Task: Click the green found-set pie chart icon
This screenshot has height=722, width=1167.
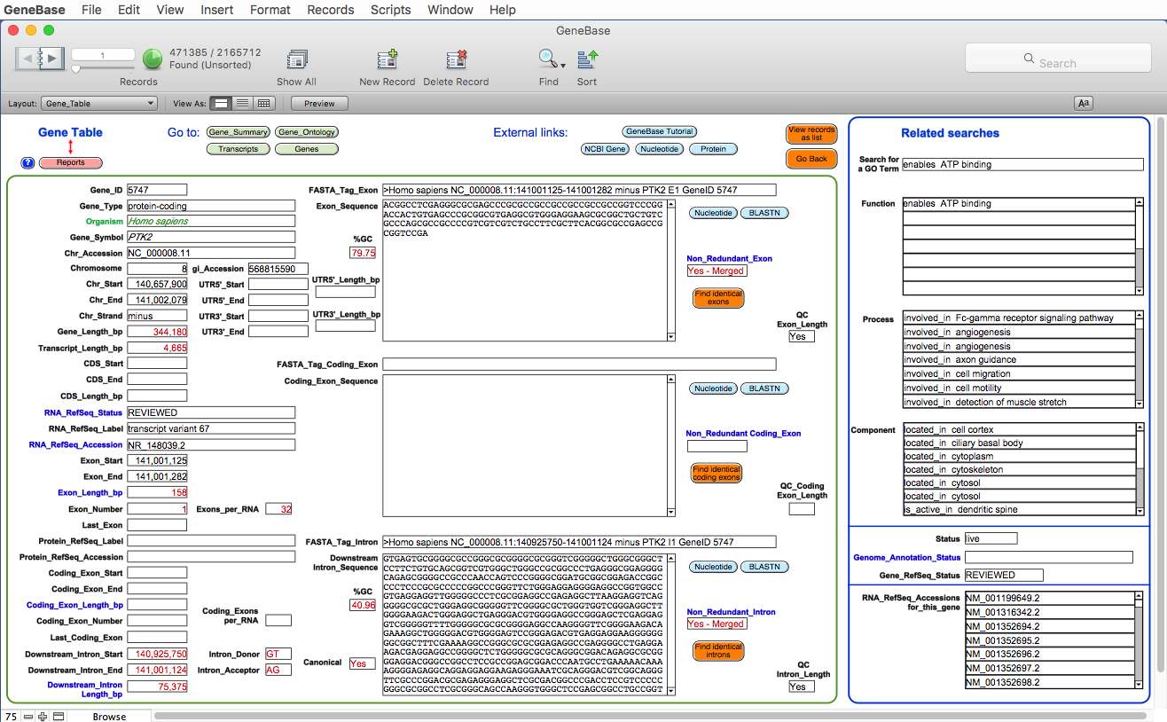Action: tap(153, 59)
